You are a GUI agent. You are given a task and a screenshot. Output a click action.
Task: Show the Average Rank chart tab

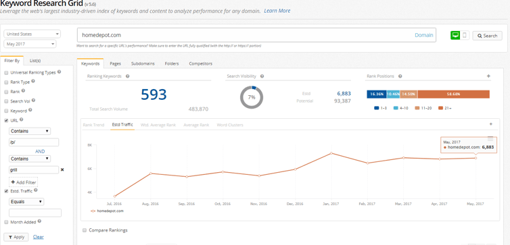coord(196,125)
